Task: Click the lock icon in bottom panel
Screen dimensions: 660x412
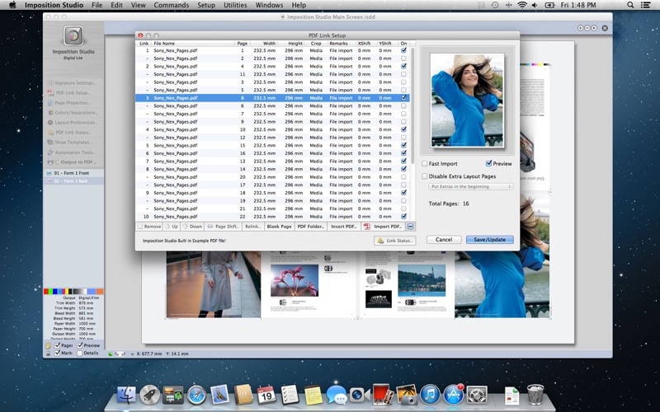Action: (x=48, y=353)
